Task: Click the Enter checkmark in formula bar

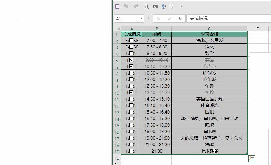Action: pos(169,19)
